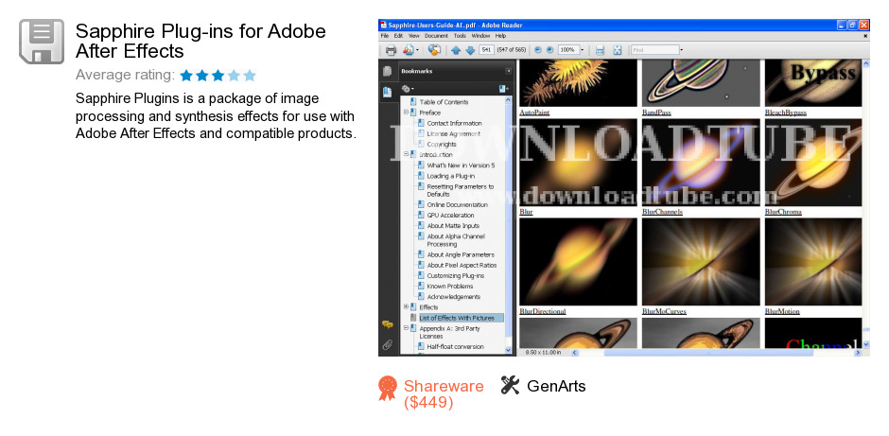The image size is (889, 436).
Task: Collapse the Introduction bookmark node
Action: click(406, 154)
